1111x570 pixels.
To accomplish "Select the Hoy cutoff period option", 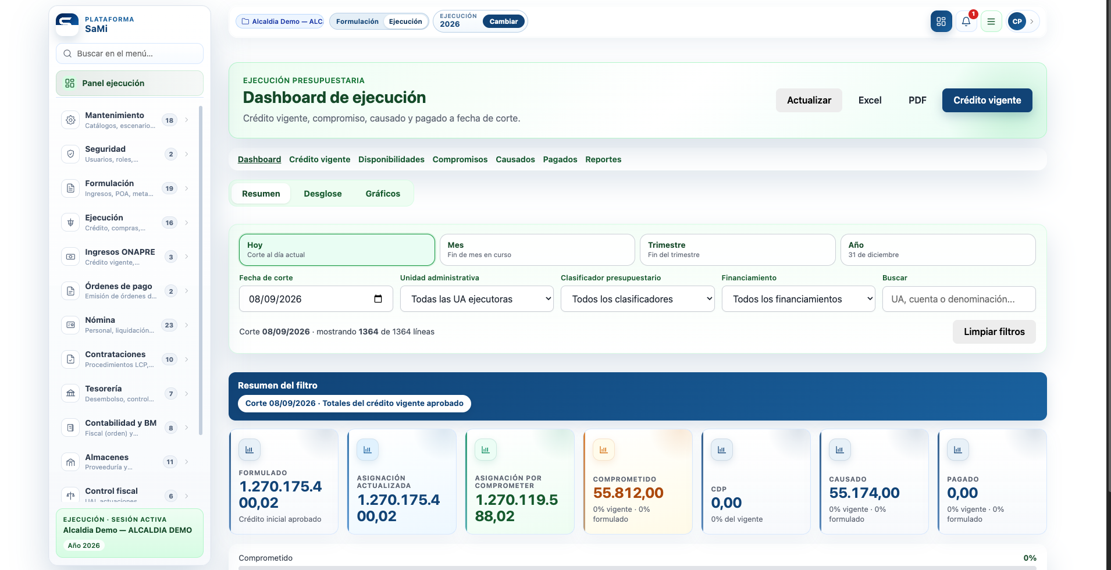I will pos(337,250).
